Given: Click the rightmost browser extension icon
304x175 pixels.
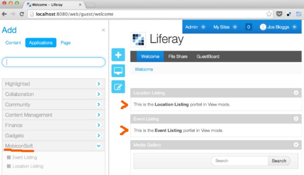Looking at the screenshot, I should (x=299, y=14).
